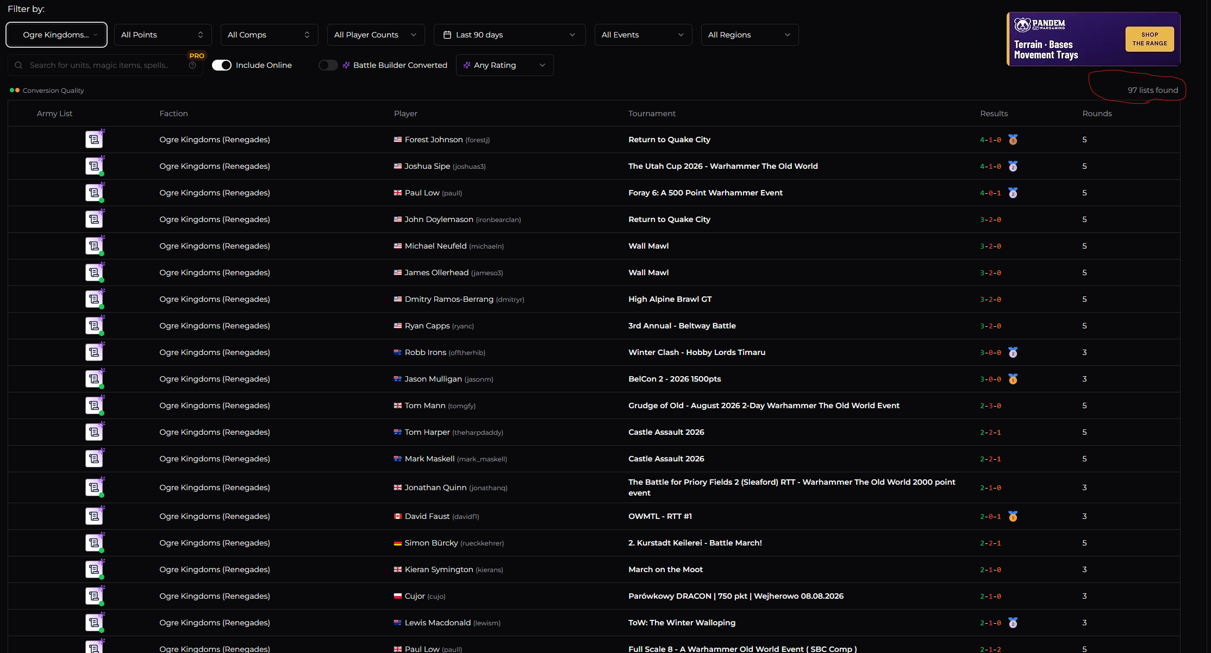
Task: Open army list icon for Tom Harper
Action: [x=95, y=432]
